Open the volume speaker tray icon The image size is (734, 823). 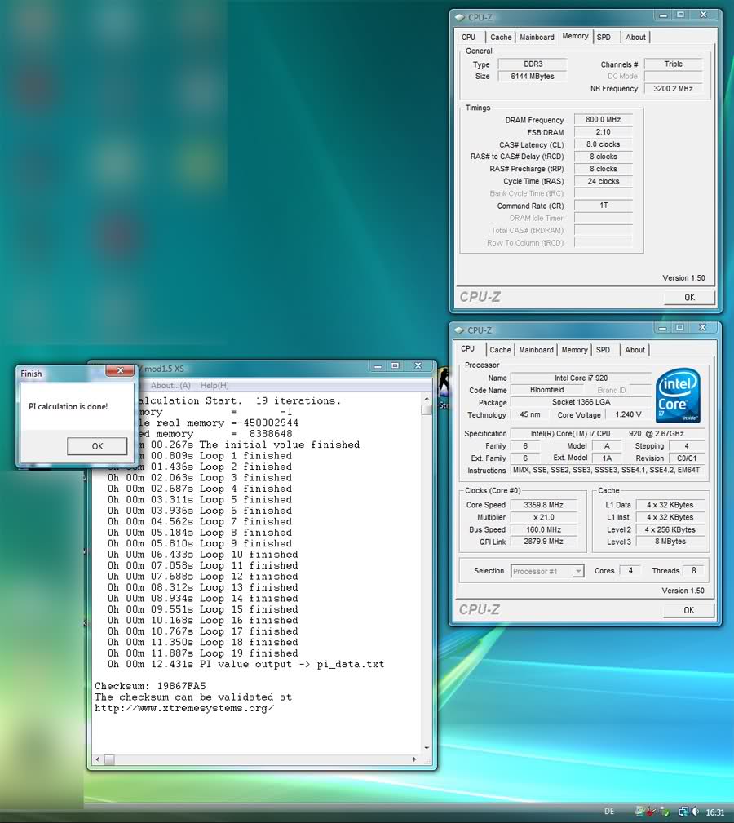pos(695,812)
